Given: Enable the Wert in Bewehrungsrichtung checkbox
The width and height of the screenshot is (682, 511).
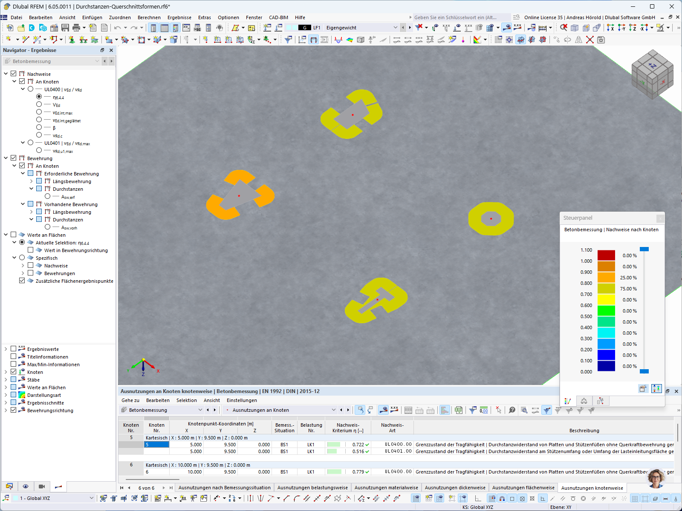Looking at the screenshot, I should [31, 250].
